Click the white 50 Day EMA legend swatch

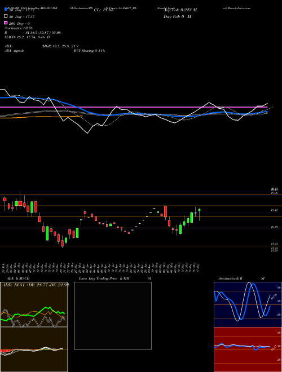pos(6,16)
